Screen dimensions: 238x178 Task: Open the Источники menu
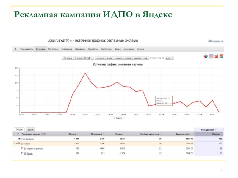coord(40,49)
